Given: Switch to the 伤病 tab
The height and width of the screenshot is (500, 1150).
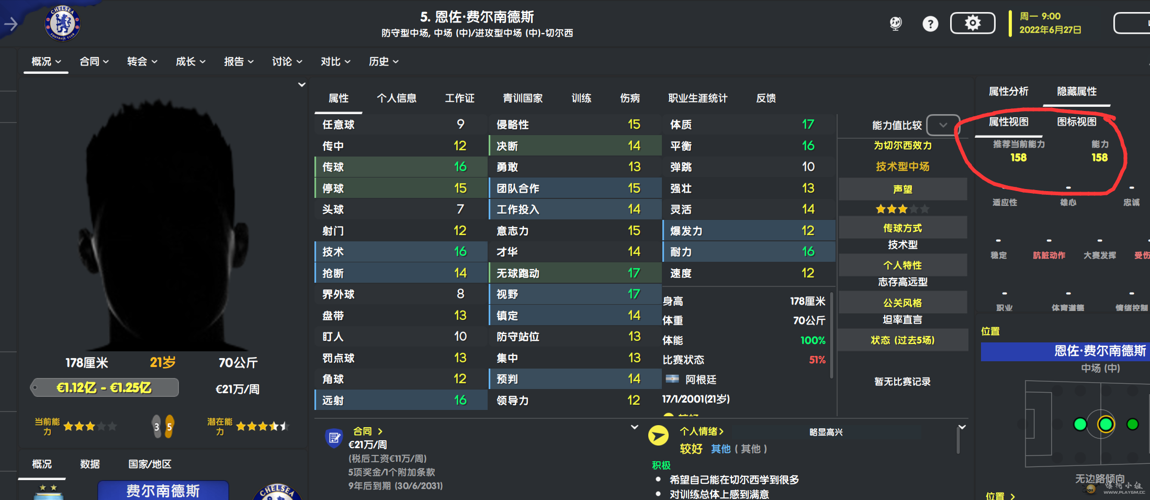Looking at the screenshot, I should pos(630,98).
